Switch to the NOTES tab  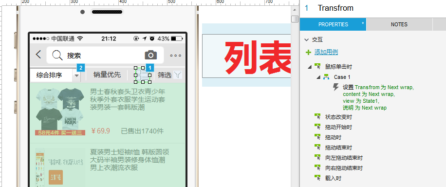[x=399, y=24]
